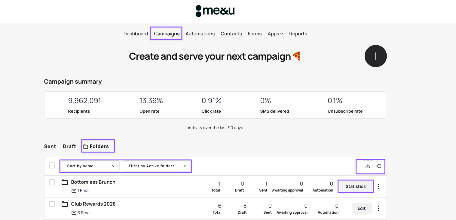Expand the Apps menu
456x220 pixels.
(275, 34)
